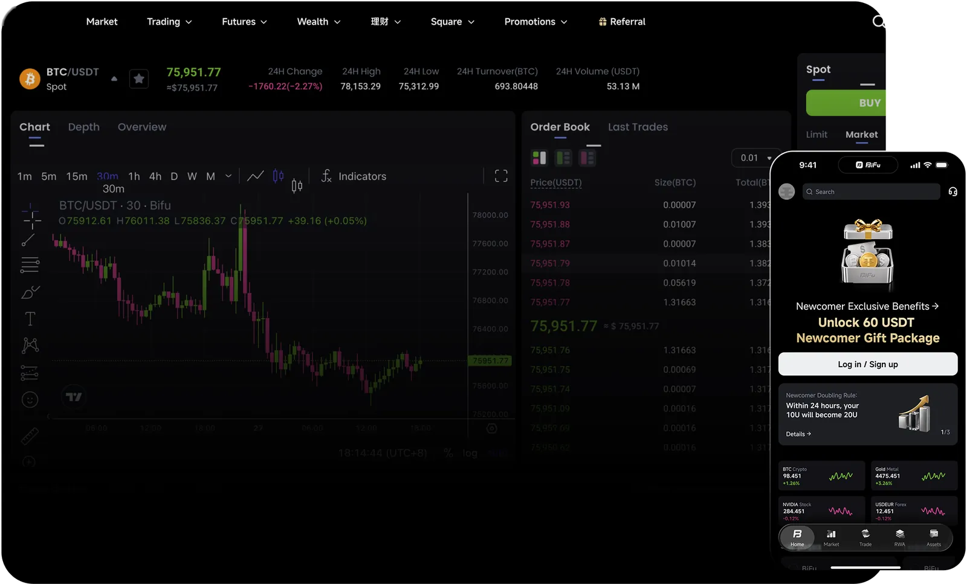Click the green BUY button

846,103
